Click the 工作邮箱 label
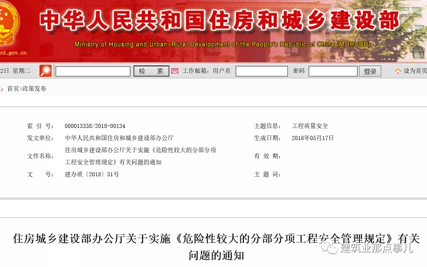 [195, 71]
